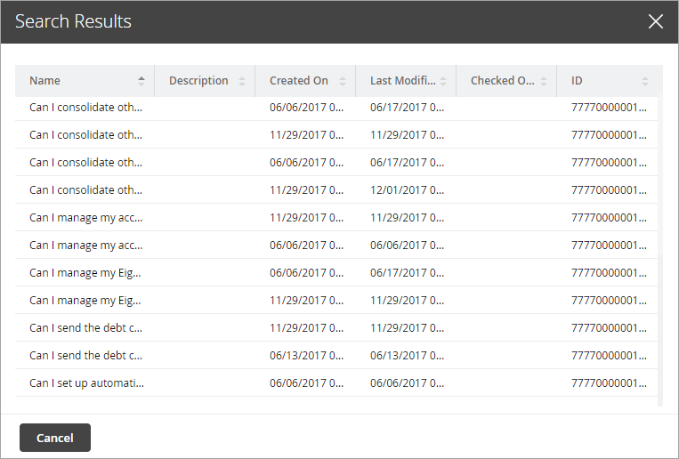Screen dimensions: 679x459
Task: Click the ID column header text
Action: (577, 81)
